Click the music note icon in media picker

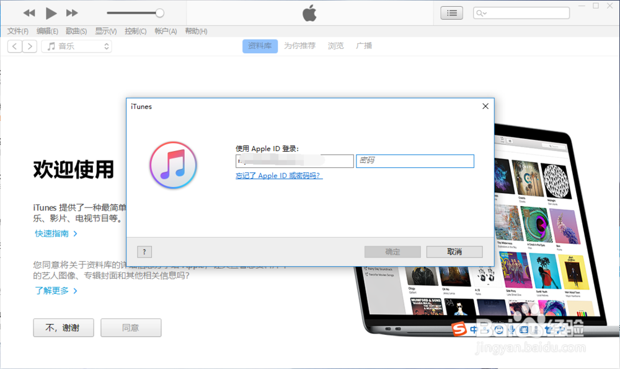point(49,46)
